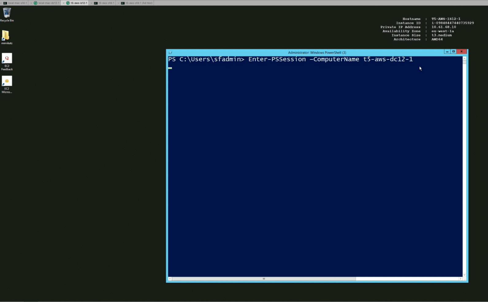Click the PowerShell horizontal scroll left arrow

coord(170,279)
